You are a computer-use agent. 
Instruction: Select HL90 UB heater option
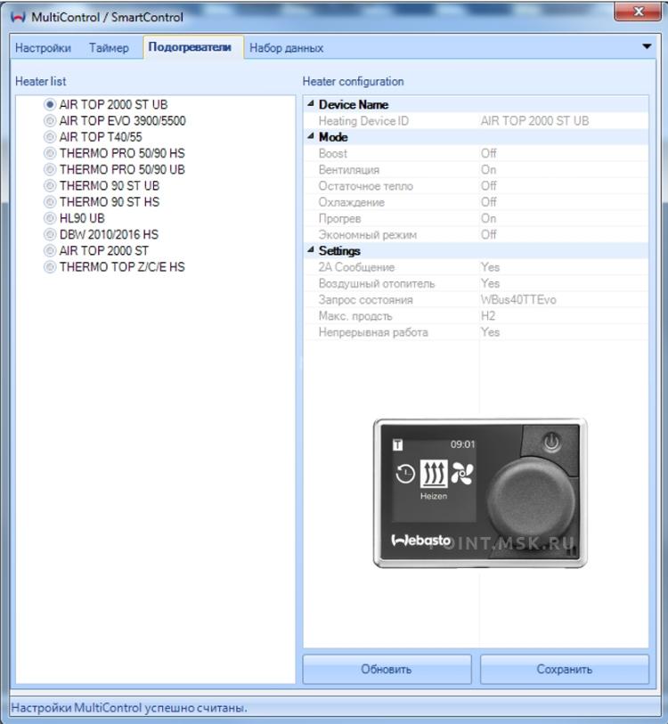click(x=75, y=218)
